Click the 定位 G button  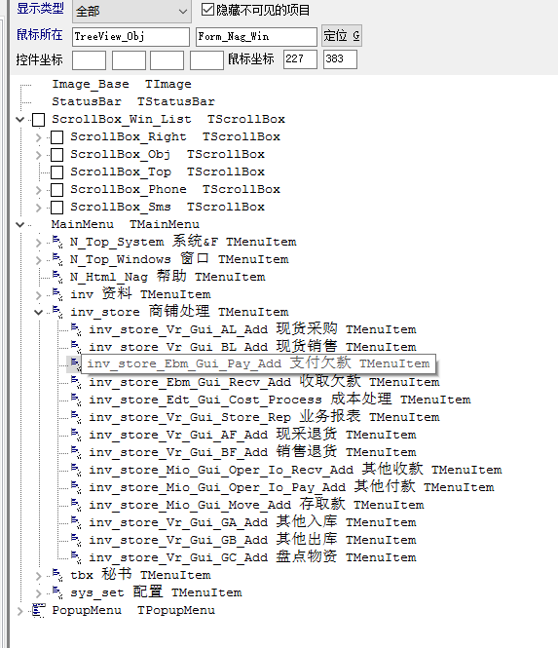tap(342, 36)
